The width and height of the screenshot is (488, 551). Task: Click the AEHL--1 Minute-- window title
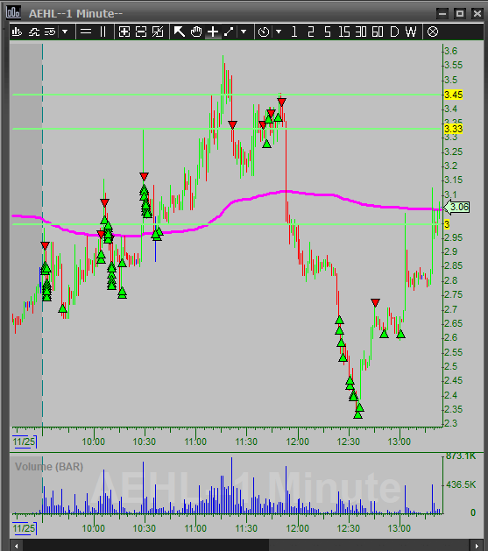75,13
